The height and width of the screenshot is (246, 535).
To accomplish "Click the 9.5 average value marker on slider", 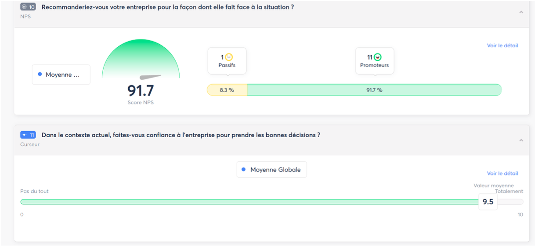I will click(488, 202).
